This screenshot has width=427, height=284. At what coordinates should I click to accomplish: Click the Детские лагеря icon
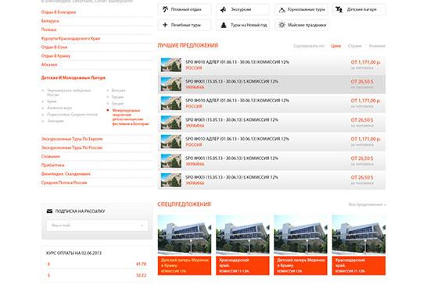339,9
